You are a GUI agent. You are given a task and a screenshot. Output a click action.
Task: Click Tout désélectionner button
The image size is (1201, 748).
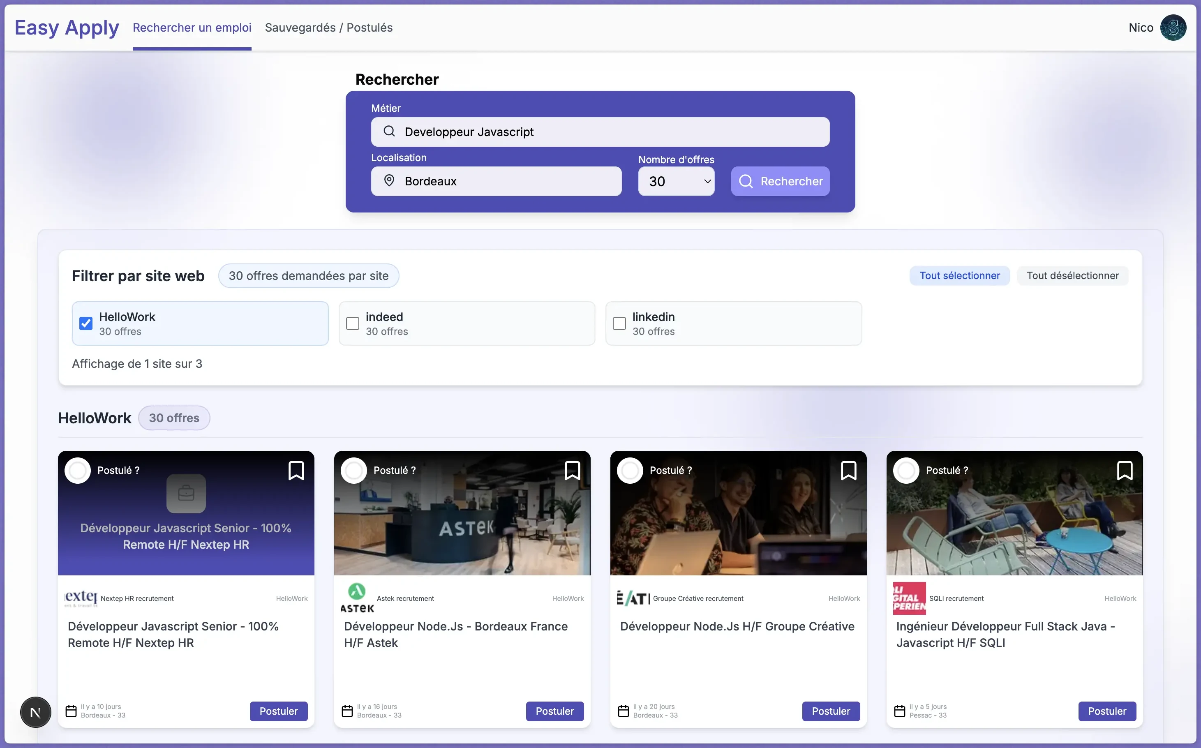point(1073,275)
